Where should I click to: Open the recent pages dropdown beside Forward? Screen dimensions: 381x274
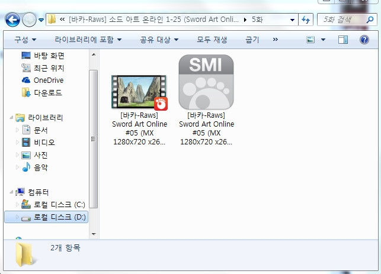(41, 20)
